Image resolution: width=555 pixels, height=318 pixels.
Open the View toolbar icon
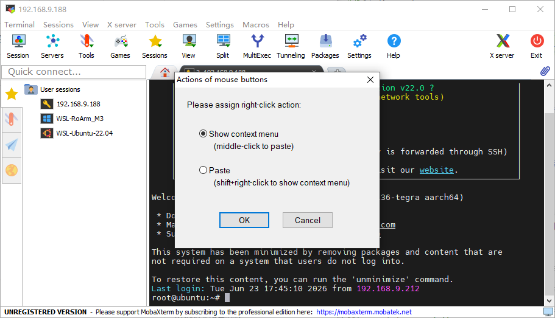click(x=189, y=46)
